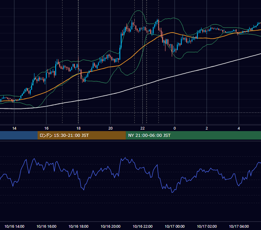Screen dimensions: 261x230
Task: Click the blue session bar before ロンドン
Action: (19, 135)
